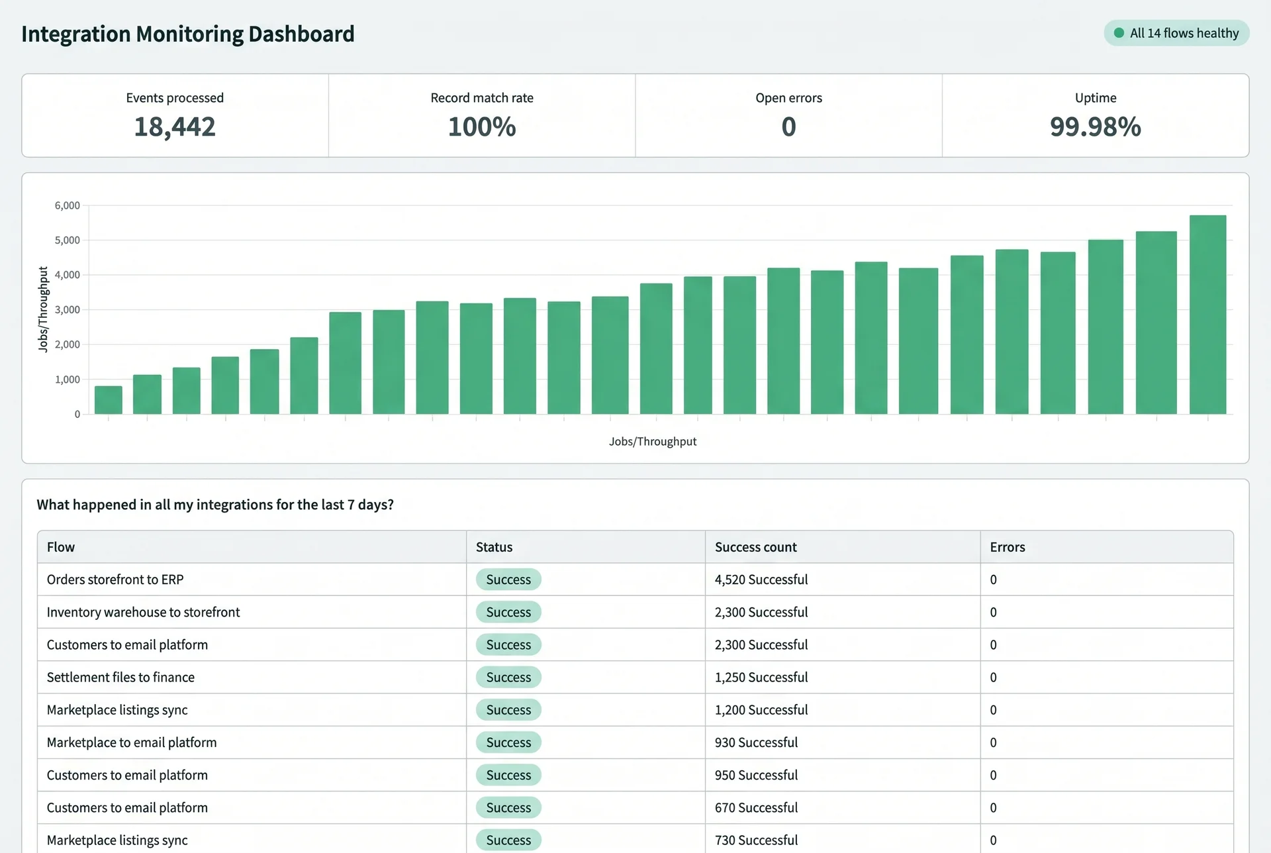Image resolution: width=1271 pixels, height=853 pixels.
Task: Click the Open errors value 0
Action: point(788,126)
